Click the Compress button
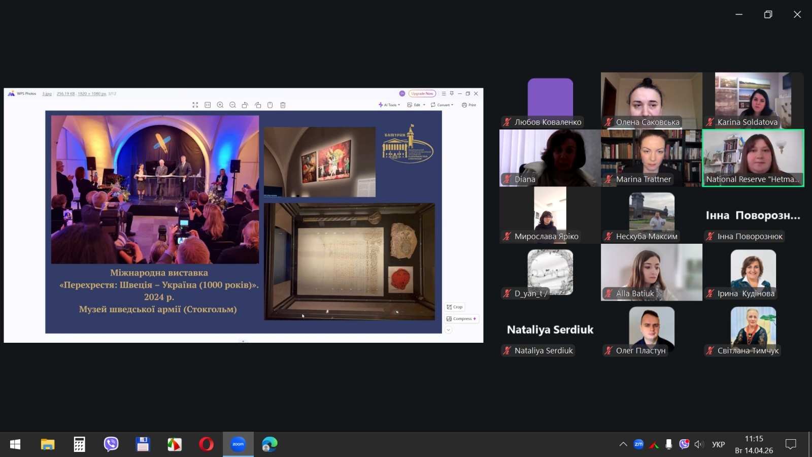The width and height of the screenshot is (812, 457). click(461, 319)
